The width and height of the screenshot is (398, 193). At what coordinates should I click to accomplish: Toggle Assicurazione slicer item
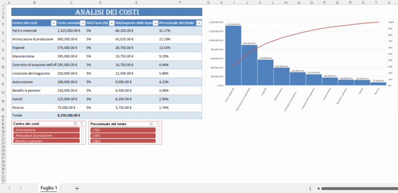[47, 130]
